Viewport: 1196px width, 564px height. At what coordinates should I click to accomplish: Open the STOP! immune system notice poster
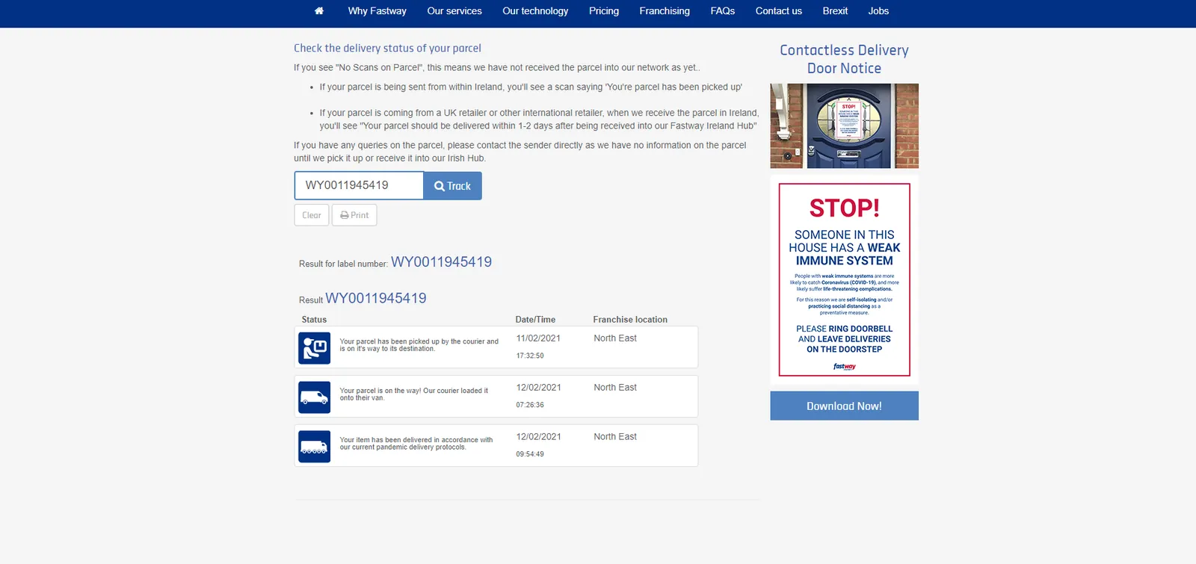click(x=845, y=279)
